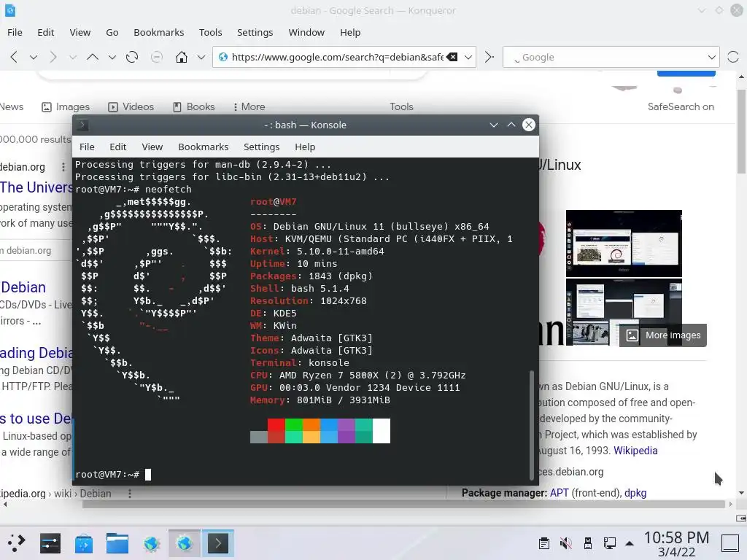Expand the back history dropdown arrow

click(34, 57)
